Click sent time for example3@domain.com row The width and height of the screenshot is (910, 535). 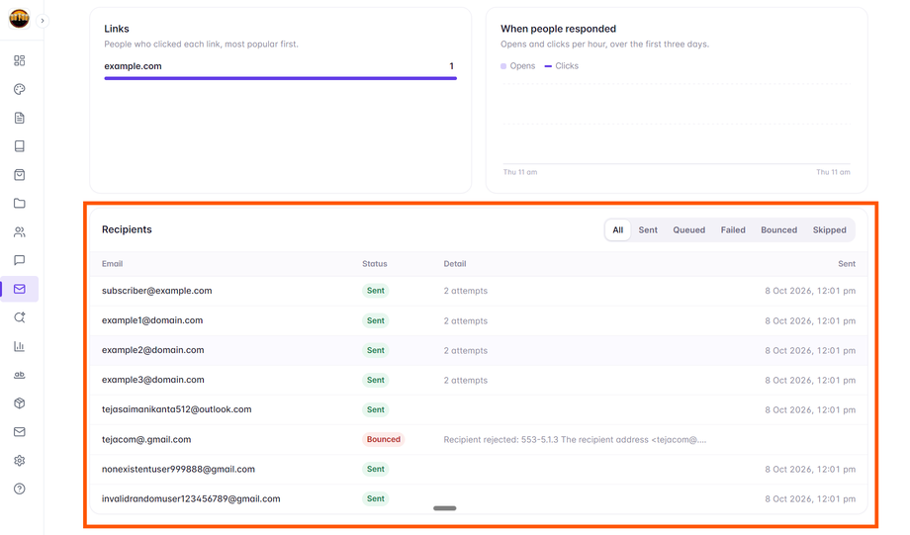tap(810, 380)
